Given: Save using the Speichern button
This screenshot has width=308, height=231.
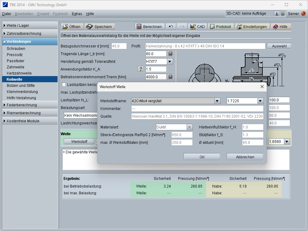Looking at the screenshot, I should [x=100, y=26].
